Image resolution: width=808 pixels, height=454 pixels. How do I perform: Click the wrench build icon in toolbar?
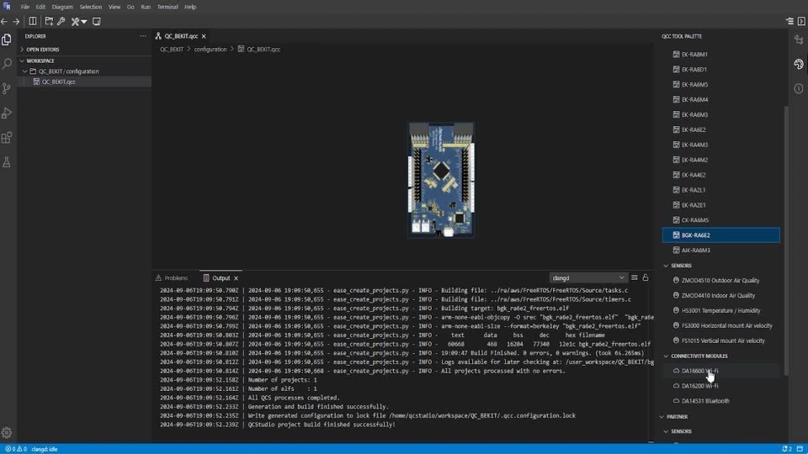coord(61,21)
